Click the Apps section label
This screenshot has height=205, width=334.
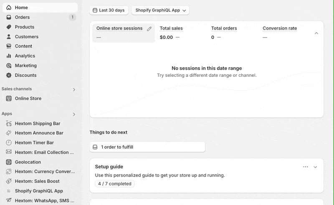(x=7, y=114)
